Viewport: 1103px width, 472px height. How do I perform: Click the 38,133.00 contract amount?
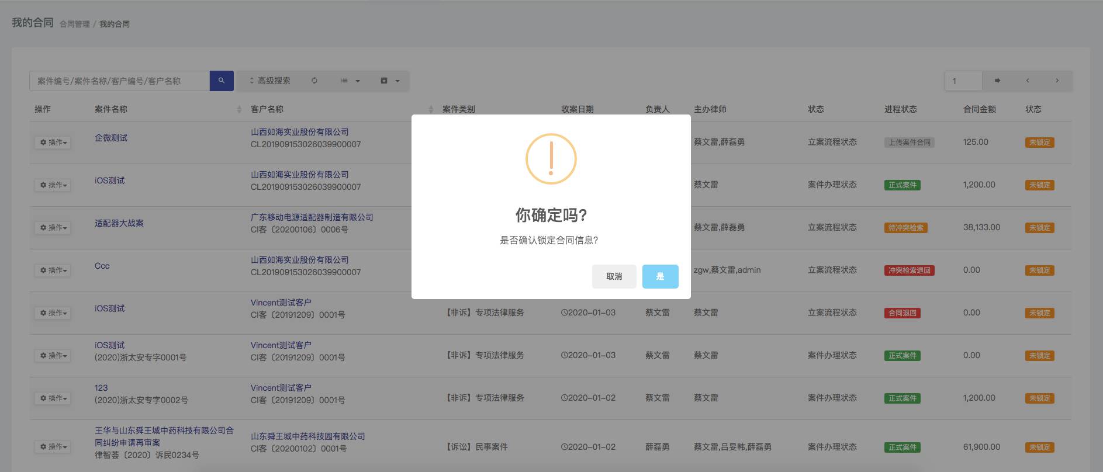point(982,227)
